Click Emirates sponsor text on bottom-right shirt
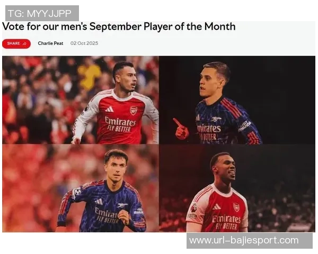 [226, 220]
